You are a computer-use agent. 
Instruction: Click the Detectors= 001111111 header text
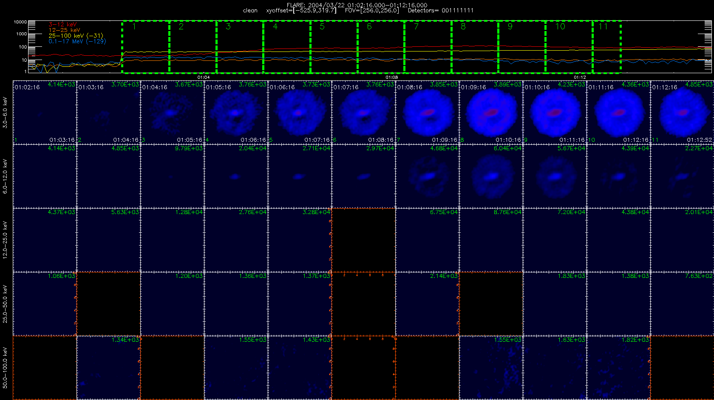tap(441, 11)
